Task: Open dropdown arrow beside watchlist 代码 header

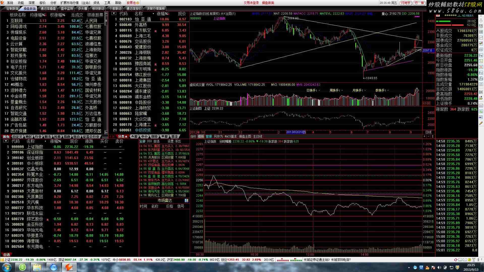Action: click(6, 141)
